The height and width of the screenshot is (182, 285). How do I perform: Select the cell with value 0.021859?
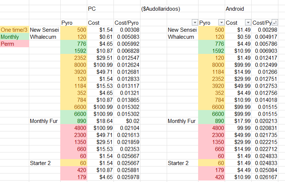[127, 142]
